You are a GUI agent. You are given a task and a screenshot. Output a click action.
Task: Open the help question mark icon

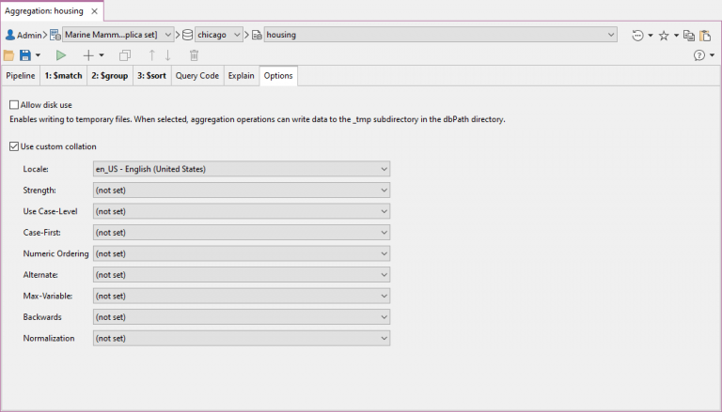coord(699,56)
